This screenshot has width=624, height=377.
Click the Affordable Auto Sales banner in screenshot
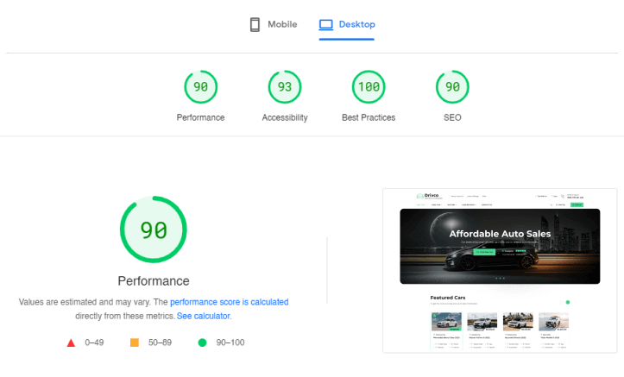tap(500, 246)
